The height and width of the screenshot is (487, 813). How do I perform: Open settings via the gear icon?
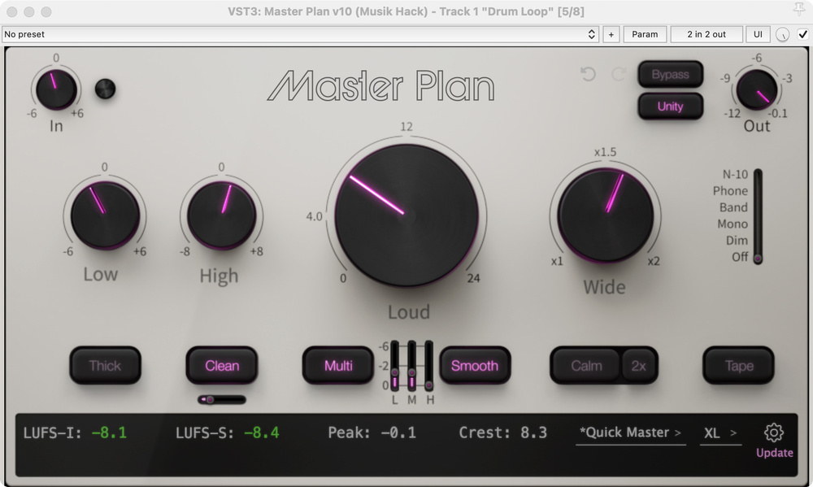point(774,433)
